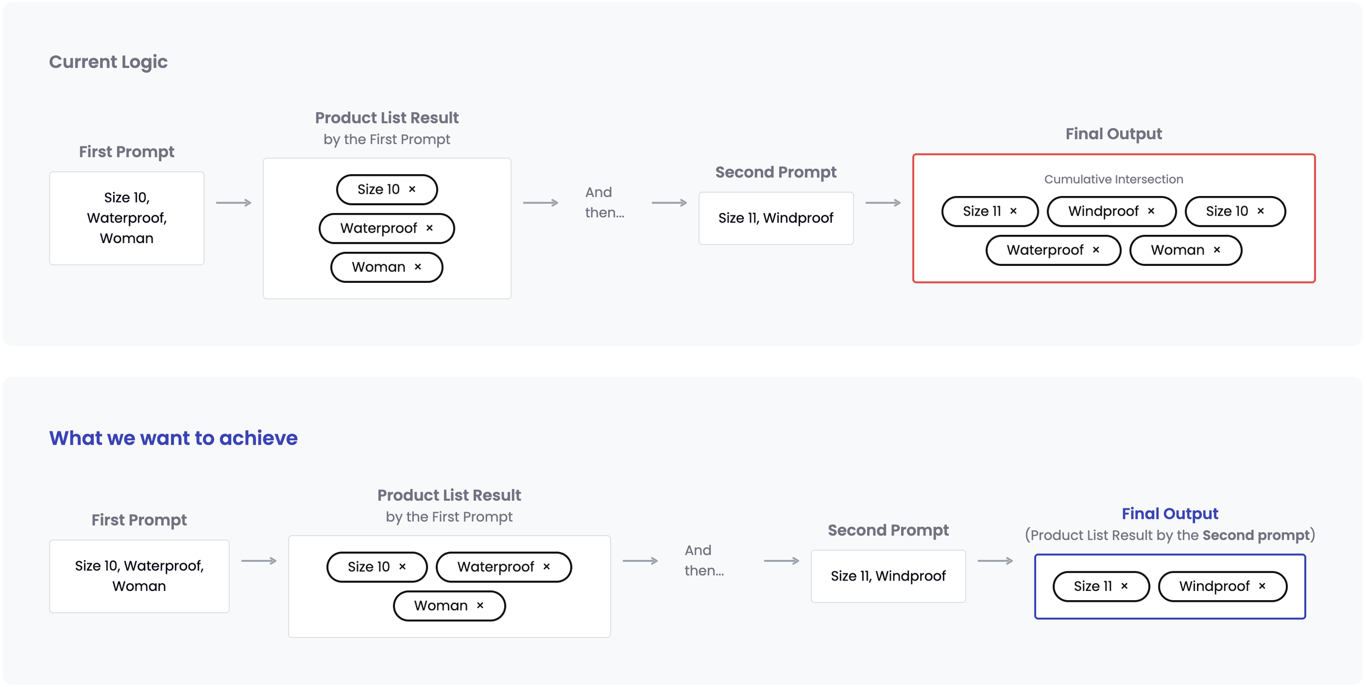
Task: Delete Waterproof tag in Cumulative Intersection box
Action: click(x=1096, y=250)
